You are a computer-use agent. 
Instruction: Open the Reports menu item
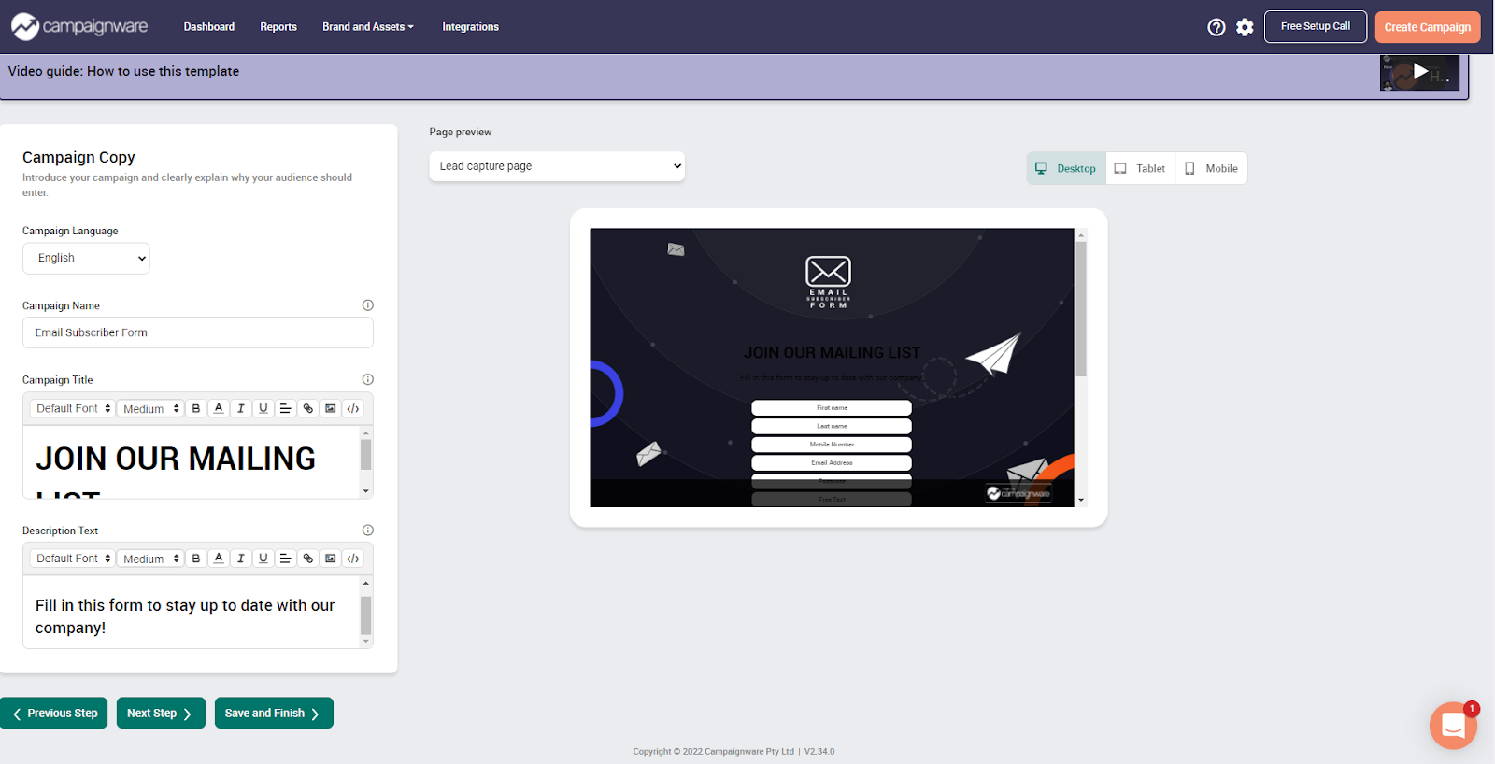pyautogui.click(x=278, y=27)
